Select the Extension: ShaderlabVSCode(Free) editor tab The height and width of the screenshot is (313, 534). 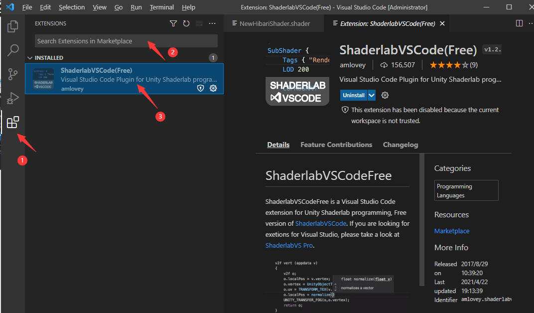pyautogui.click(x=388, y=23)
